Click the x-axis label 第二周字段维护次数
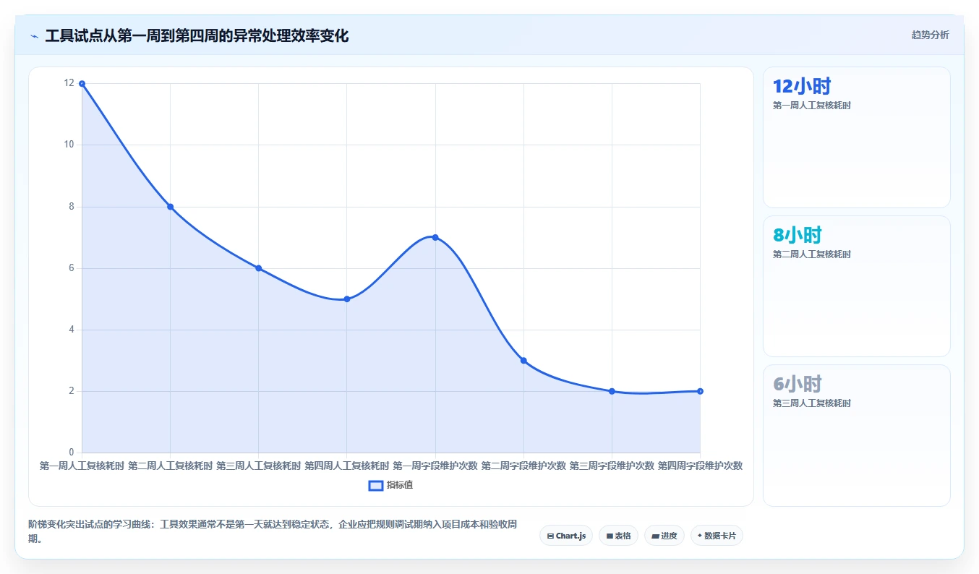Image resolution: width=979 pixels, height=574 pixels. click(x=523, y=466)
